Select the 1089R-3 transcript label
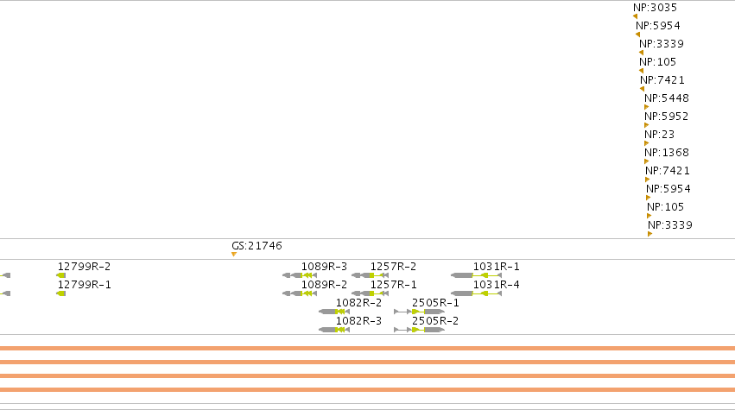735x410 pixels. click(325, 266)
